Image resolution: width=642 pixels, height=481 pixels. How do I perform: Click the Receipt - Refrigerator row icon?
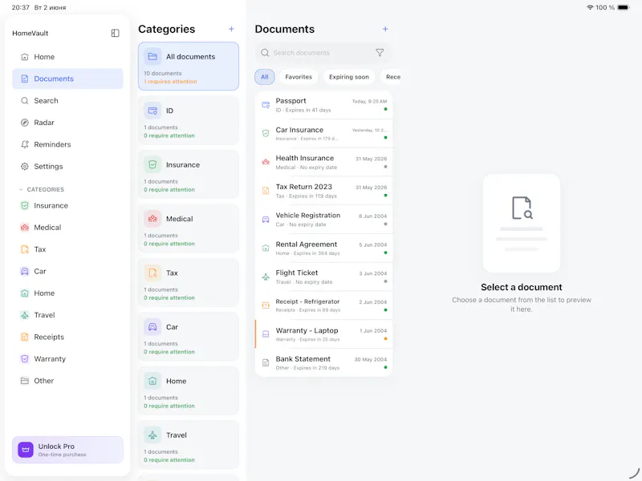pos(266,305)
